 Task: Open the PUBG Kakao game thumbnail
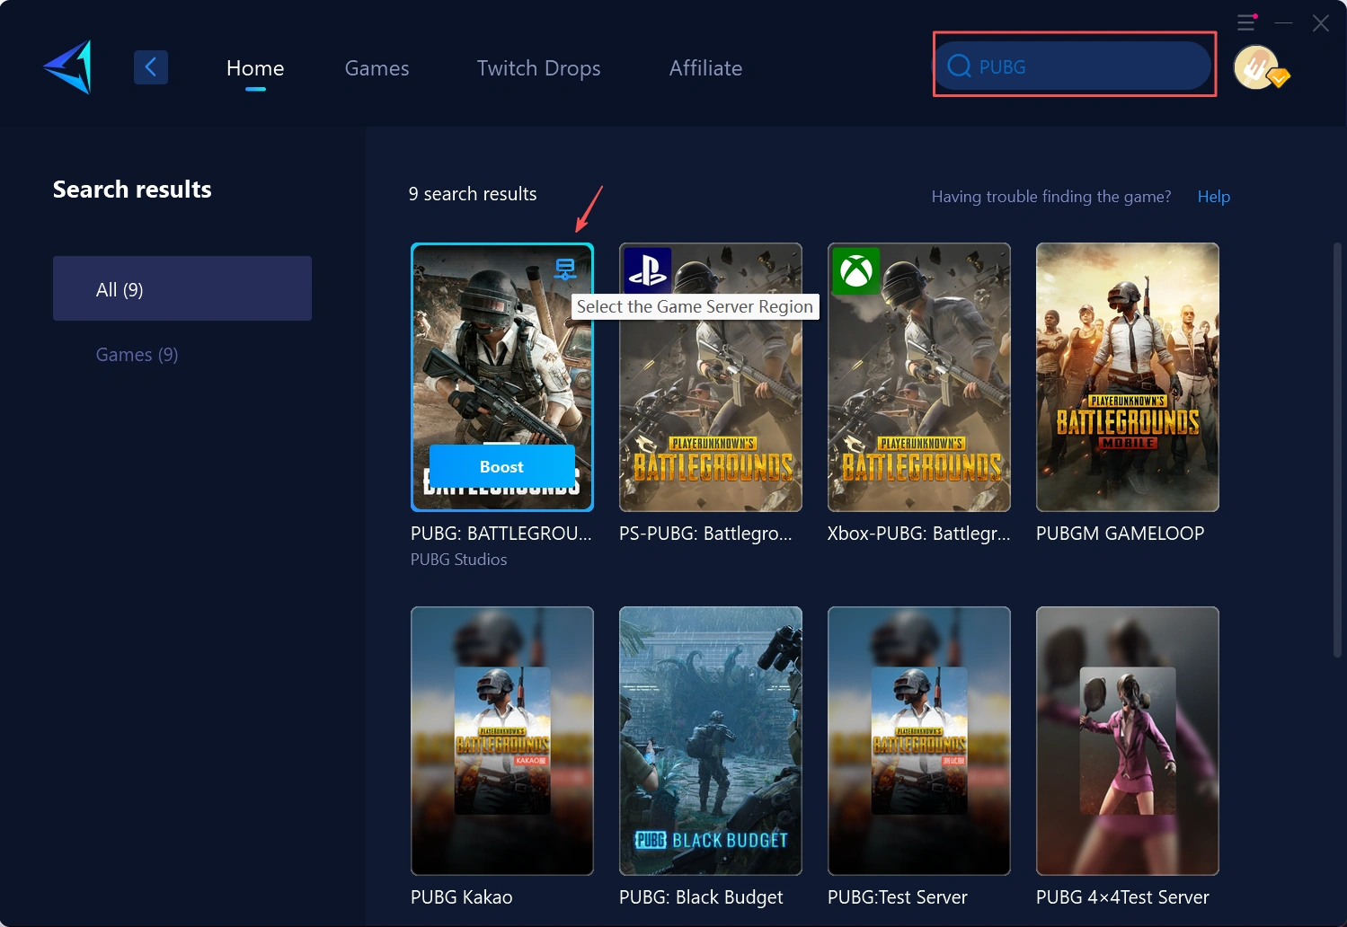[501, 740]
